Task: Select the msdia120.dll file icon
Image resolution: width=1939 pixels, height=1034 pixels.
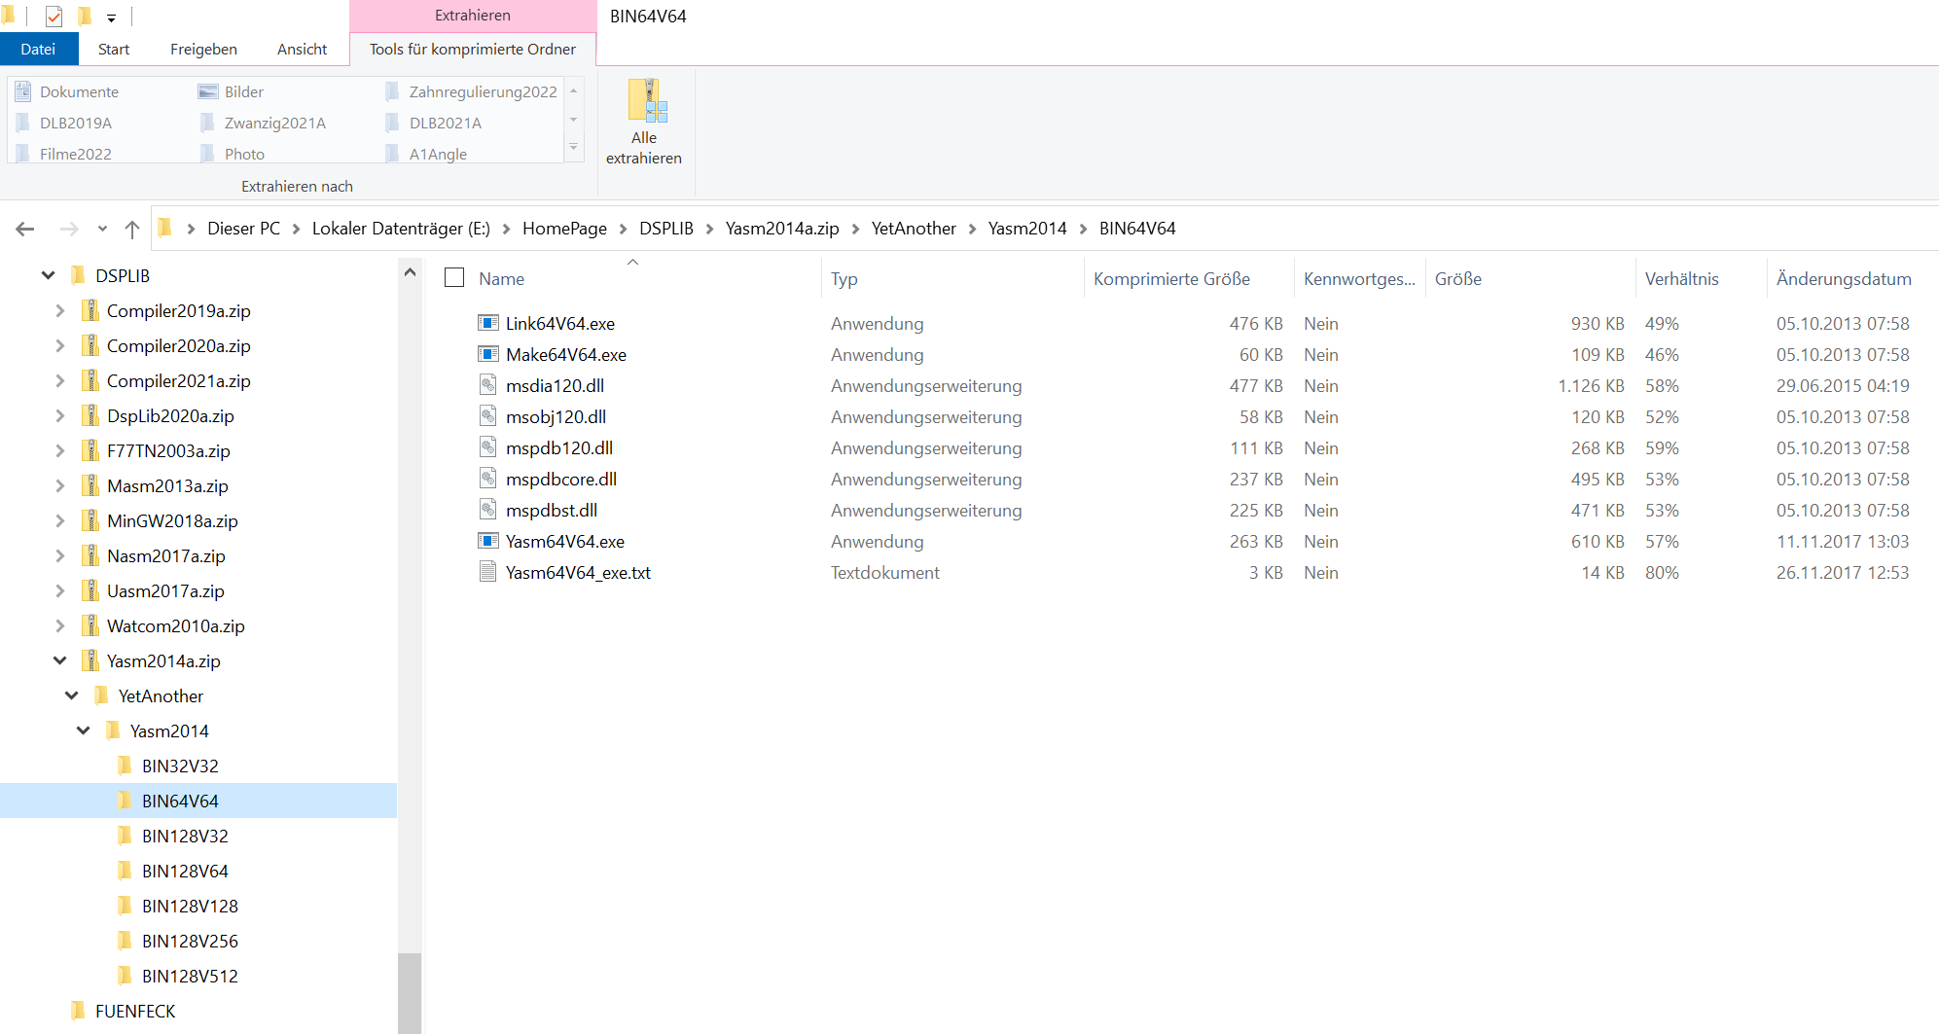Action: (x=487, y=385)
